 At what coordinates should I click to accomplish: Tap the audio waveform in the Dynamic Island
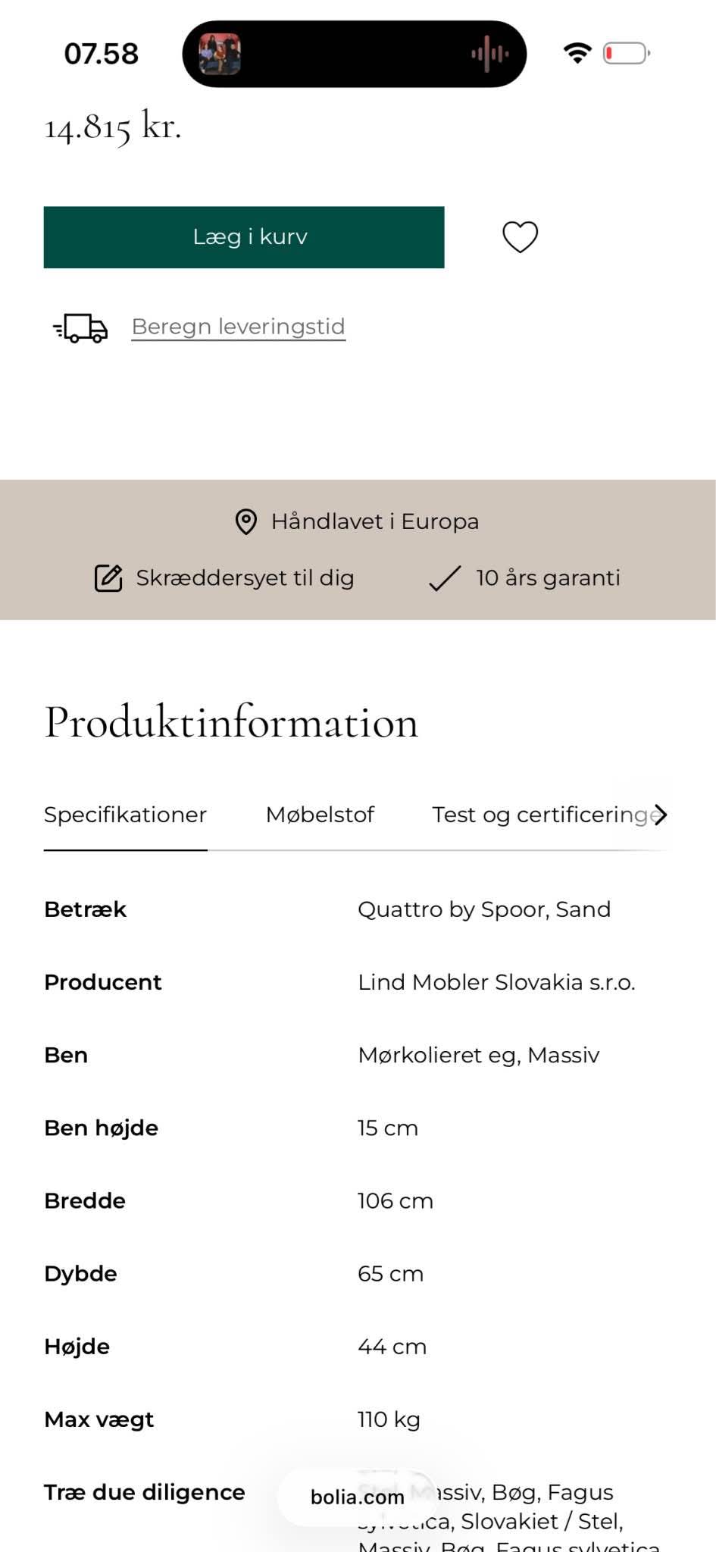(489, 53)
